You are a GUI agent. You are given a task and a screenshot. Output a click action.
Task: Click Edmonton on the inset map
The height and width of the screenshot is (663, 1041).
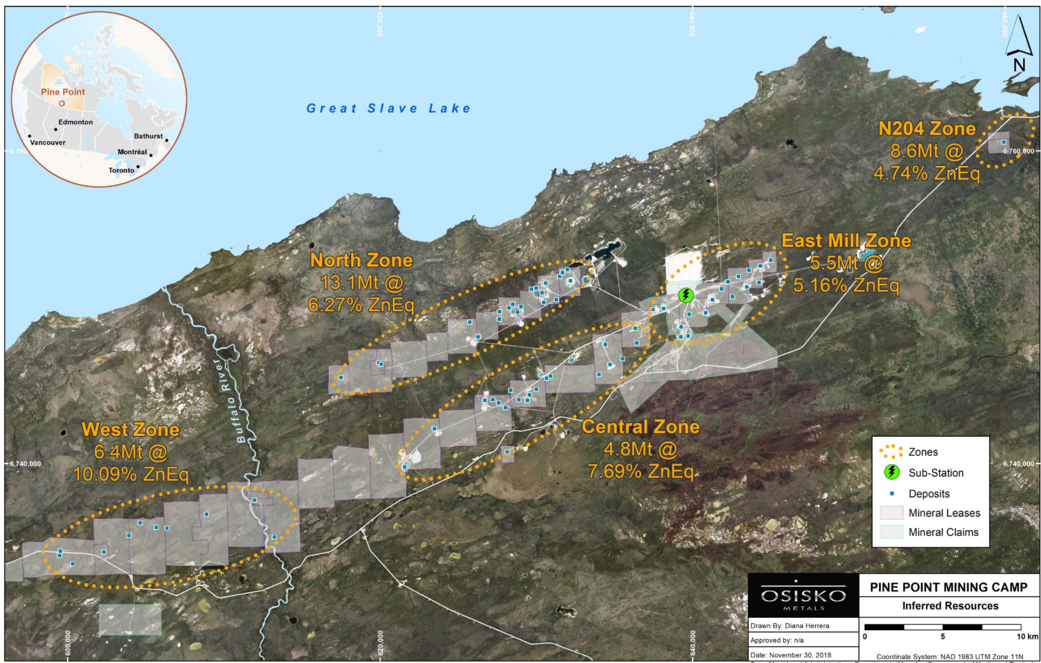(75, 122)
